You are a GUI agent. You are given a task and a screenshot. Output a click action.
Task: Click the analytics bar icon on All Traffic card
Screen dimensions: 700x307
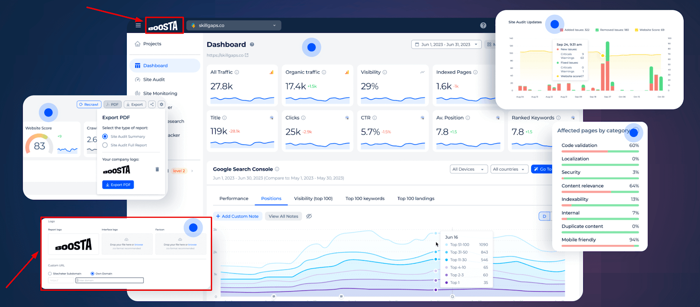click(271, 72)
